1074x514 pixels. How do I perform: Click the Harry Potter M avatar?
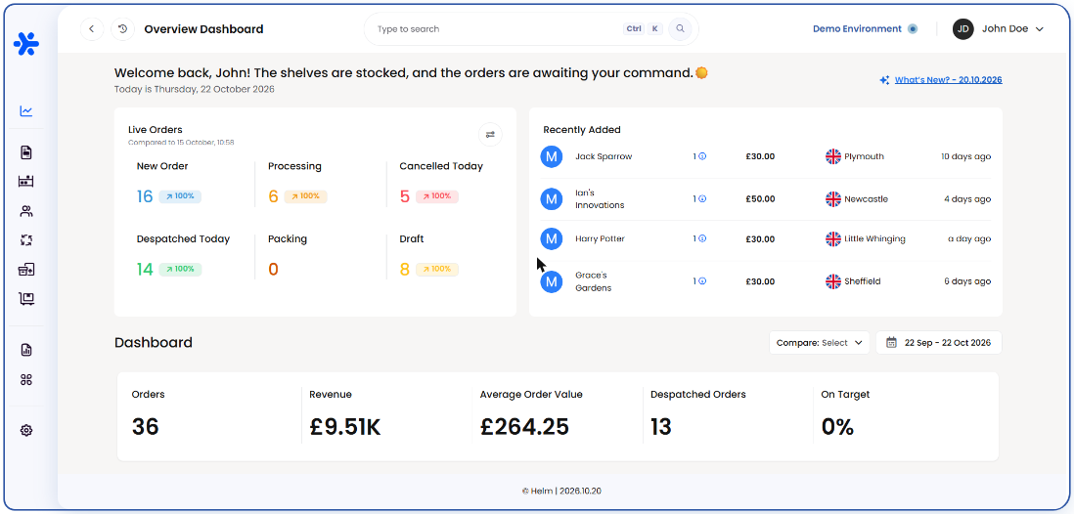(552, 238)
